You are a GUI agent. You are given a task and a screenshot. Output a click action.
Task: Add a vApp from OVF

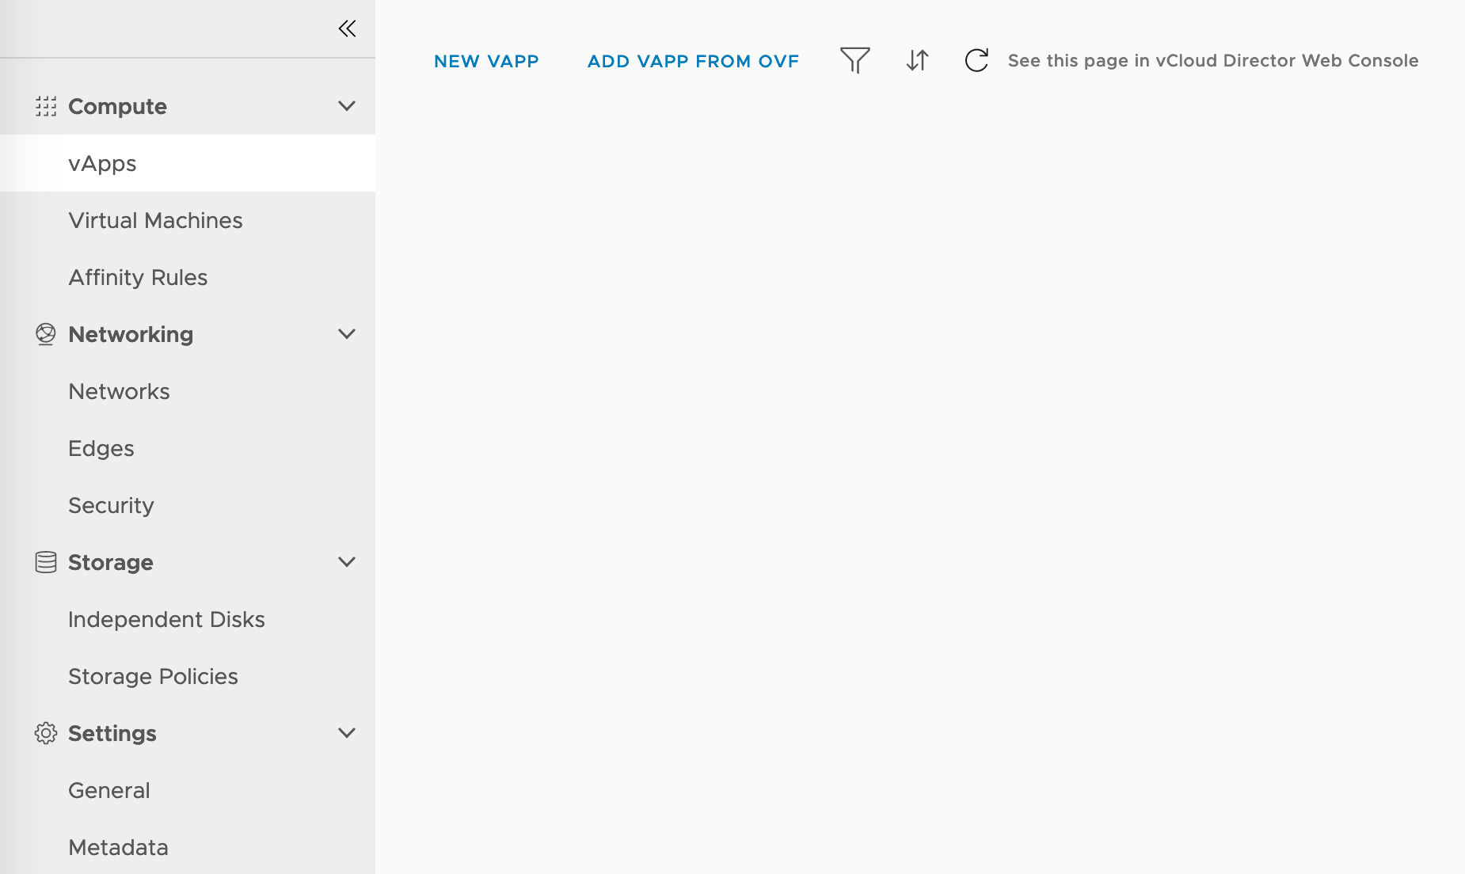tap(692, 61)
